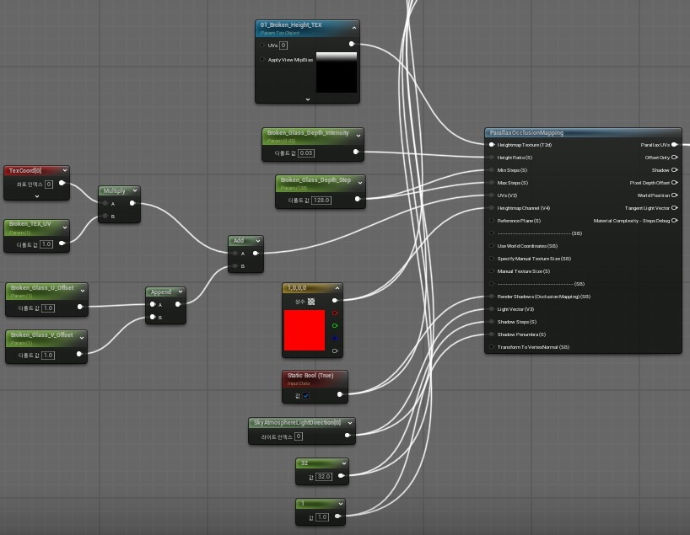Select the ParallaxOcclusionMapping node title
This screenshot has height=535, width=690.
527,132
